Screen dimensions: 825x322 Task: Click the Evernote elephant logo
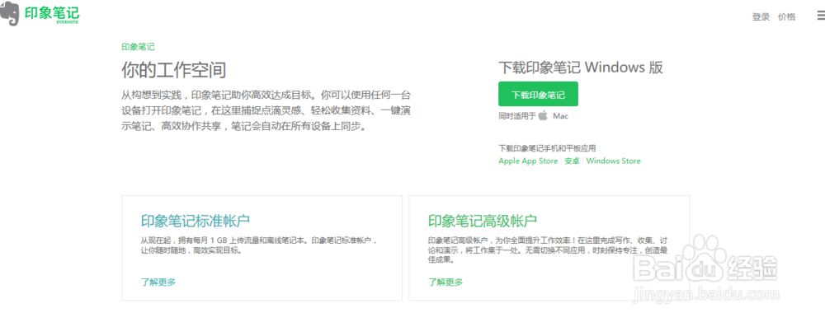coord(9,15)
